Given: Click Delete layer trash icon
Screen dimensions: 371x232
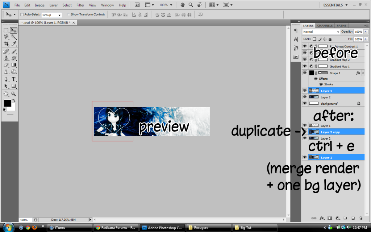Looking at the screenshot, I should [361, 218].
